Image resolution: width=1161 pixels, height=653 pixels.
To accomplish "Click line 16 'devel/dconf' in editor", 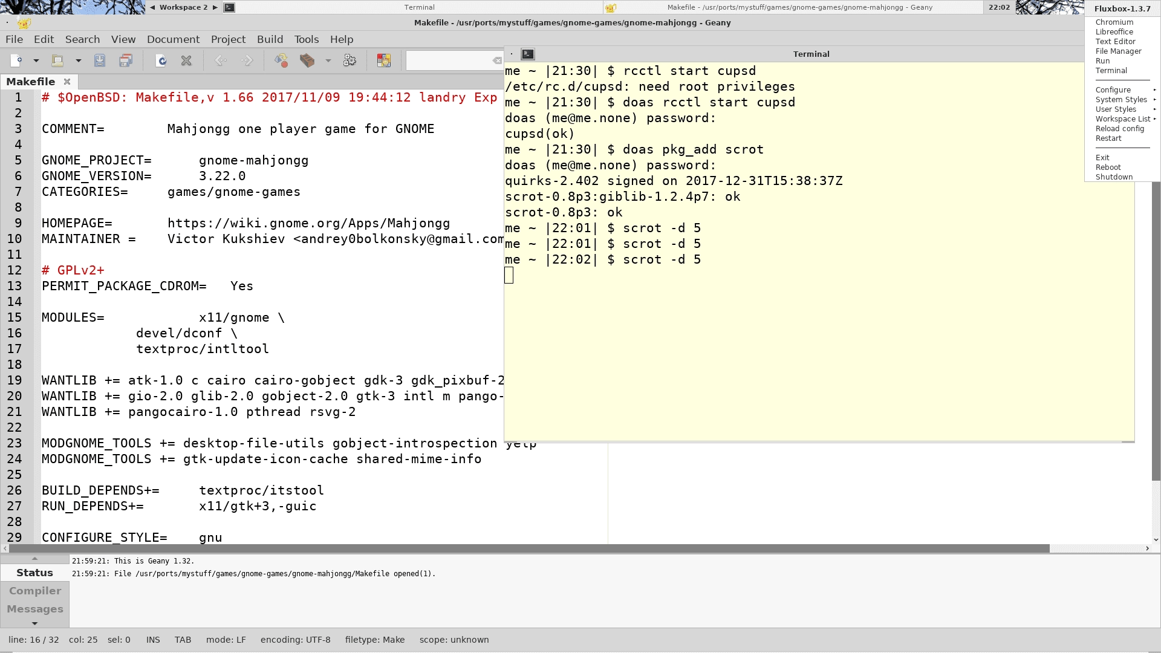I will click(x=186, y=333).
